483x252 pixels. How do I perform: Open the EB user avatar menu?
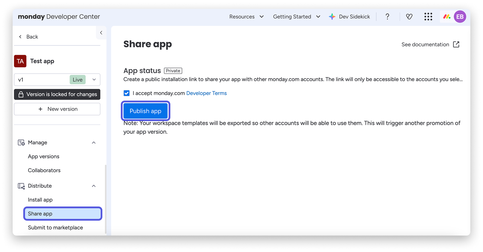point(460,17)
